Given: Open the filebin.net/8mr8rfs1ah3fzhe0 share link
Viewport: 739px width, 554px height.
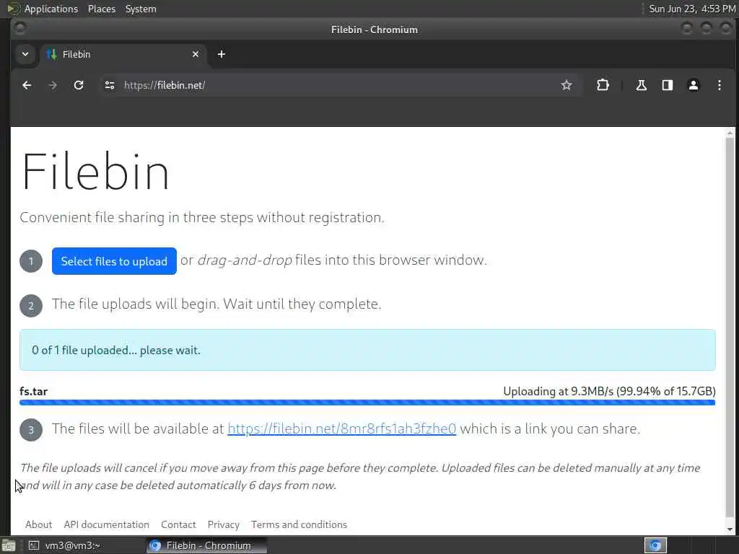Looking at the screenshot, I should (x=341, y=428).
